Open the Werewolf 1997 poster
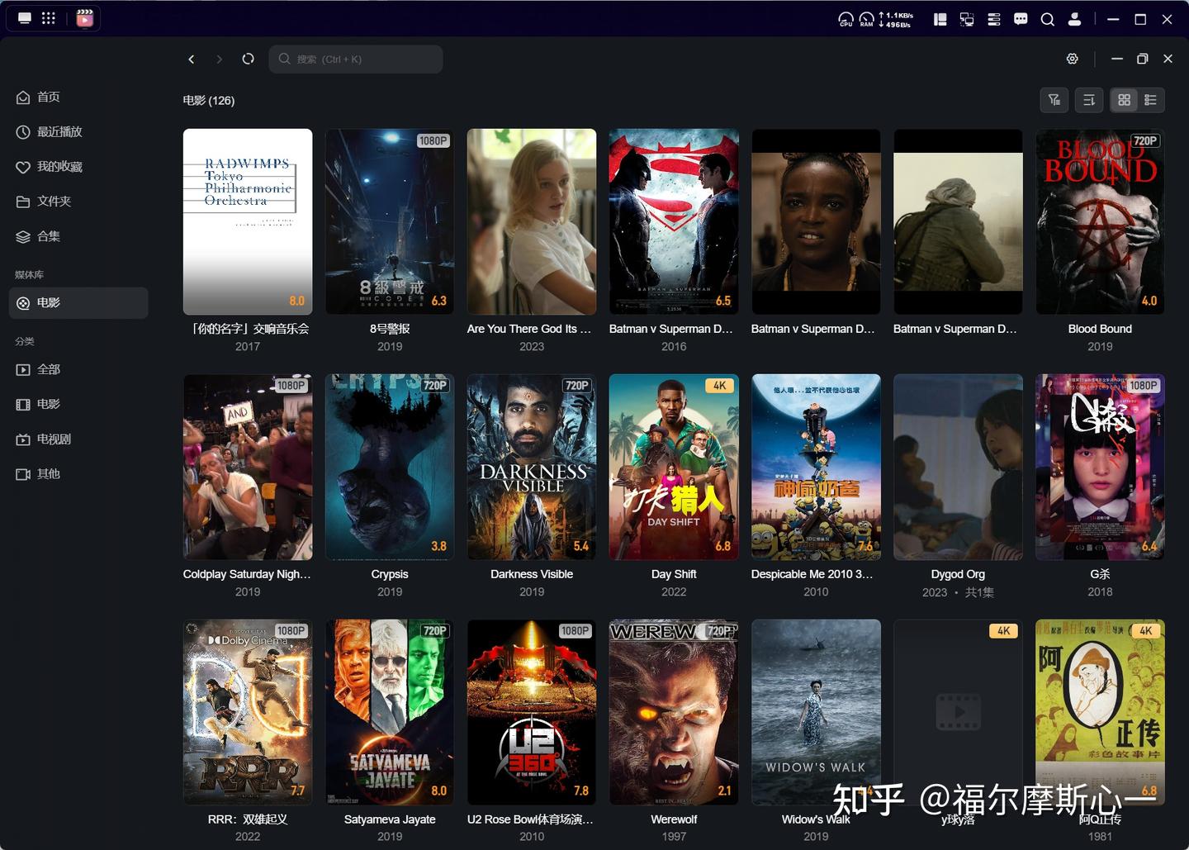Screen dimensions: 1189x850 click(x=674, y=712)
